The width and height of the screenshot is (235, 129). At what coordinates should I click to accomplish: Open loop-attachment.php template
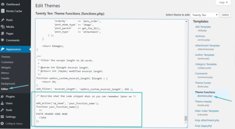point(207,120)
